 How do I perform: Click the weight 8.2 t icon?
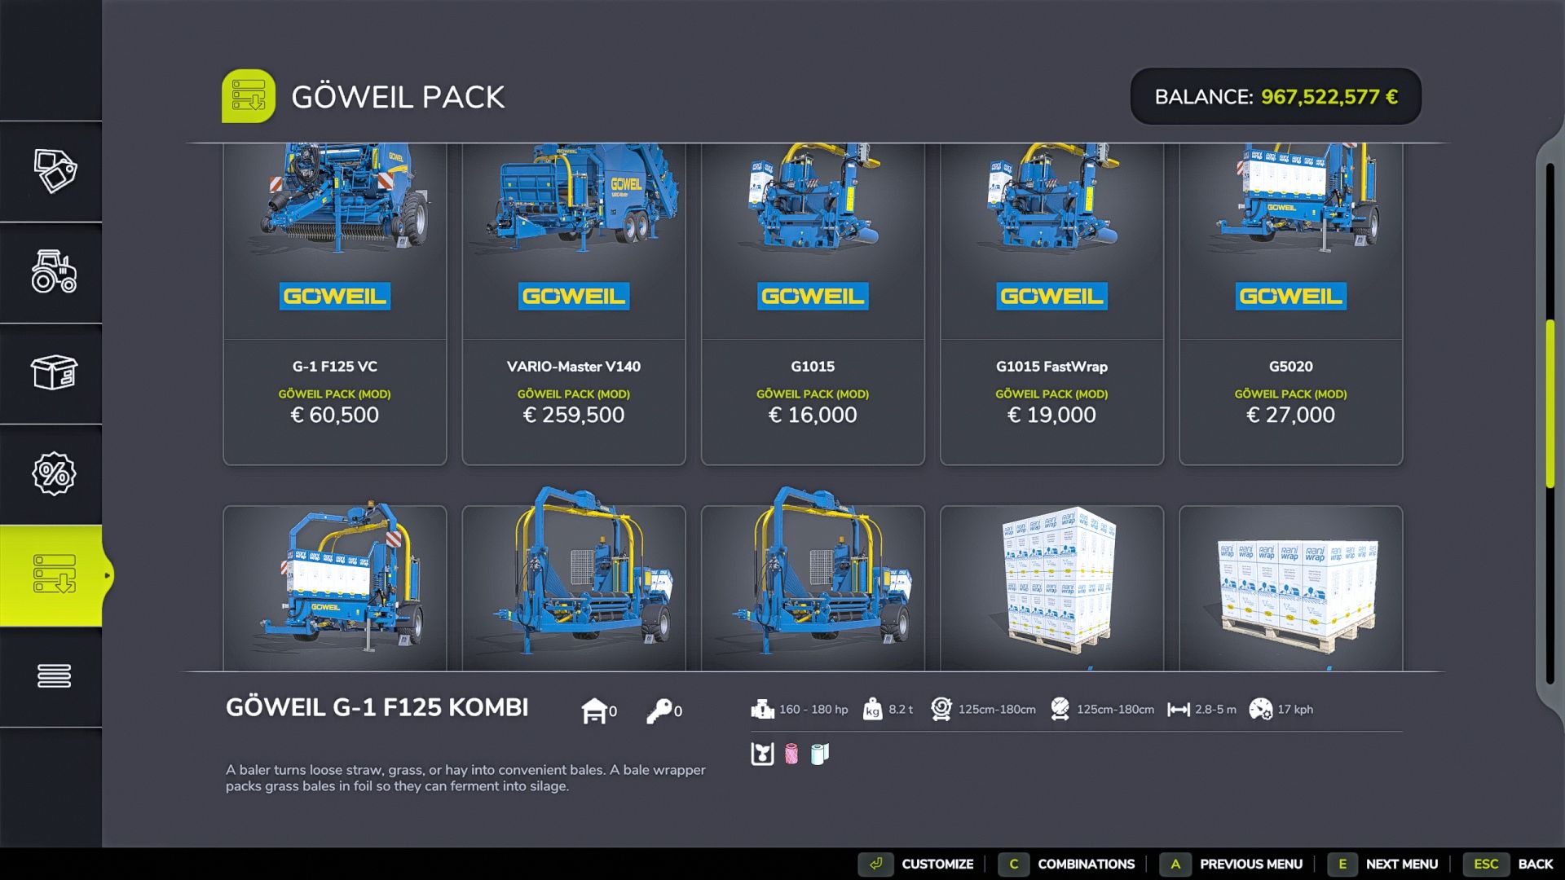[x=872, y=709]
